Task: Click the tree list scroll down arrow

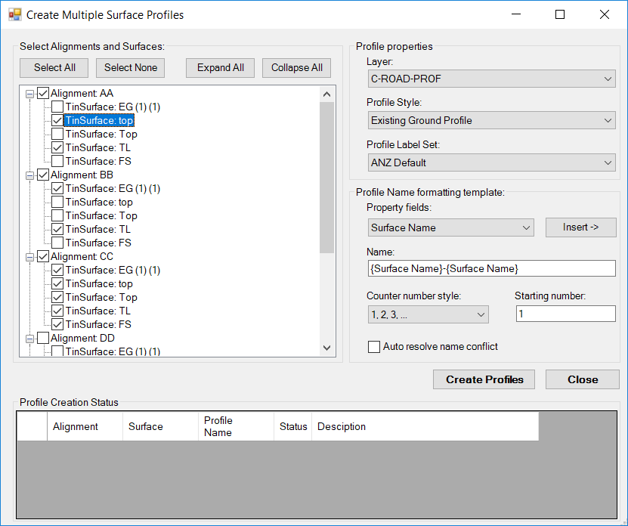Action: tap(326, 348)
